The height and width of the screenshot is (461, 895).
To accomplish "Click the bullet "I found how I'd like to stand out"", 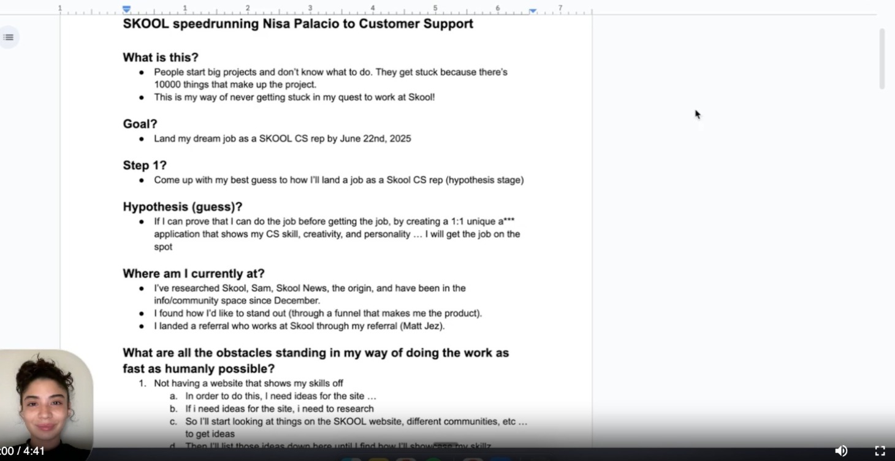I will [x=318, y=313].
